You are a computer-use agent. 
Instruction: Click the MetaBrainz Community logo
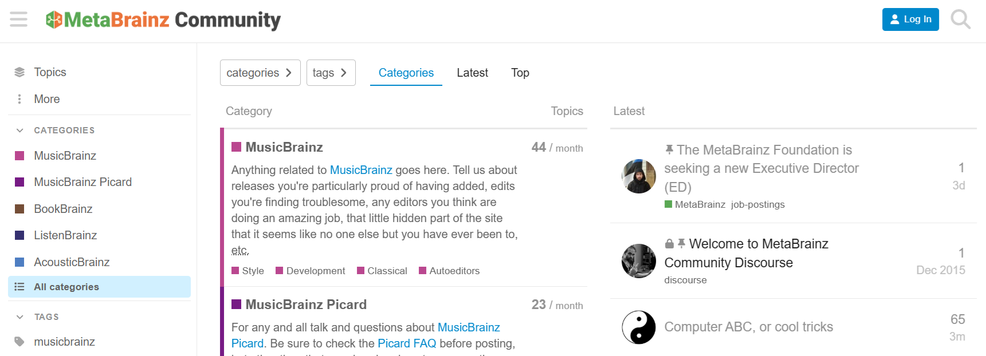(163, 20)
